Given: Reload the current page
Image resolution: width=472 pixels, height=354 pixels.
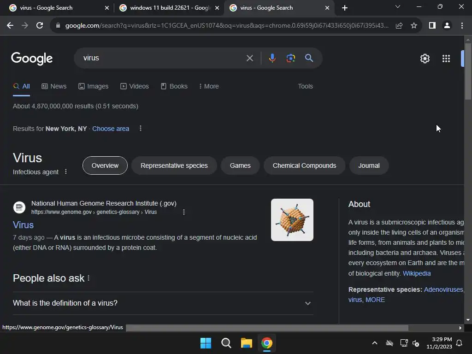Looking at the screenshot, I should [x=40, y=26].
